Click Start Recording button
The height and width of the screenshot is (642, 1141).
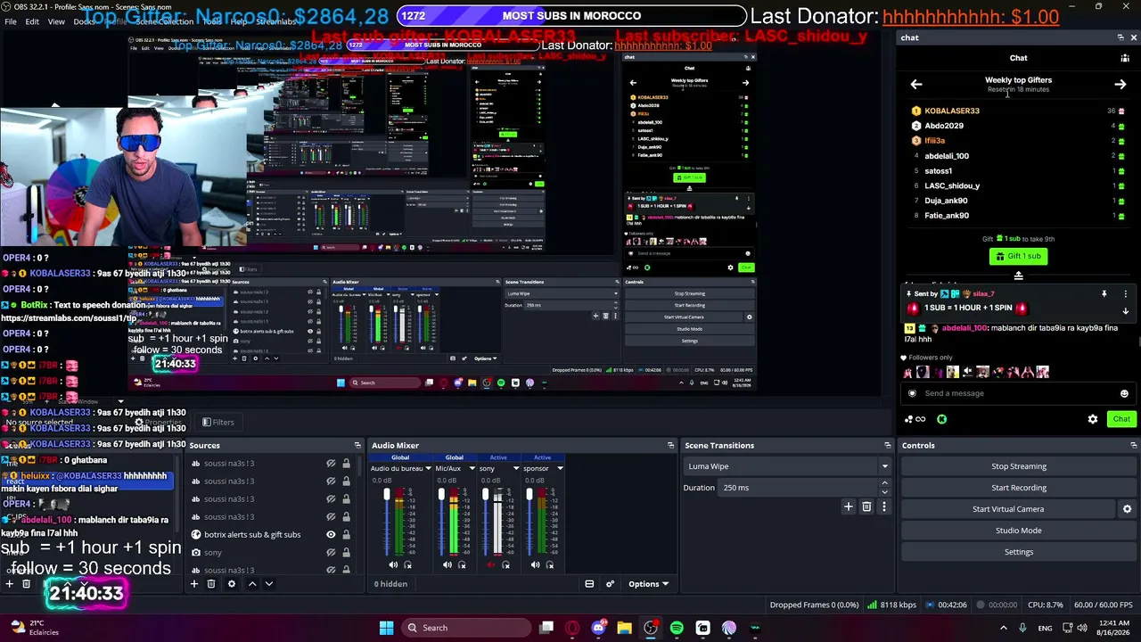point(1019,488)
